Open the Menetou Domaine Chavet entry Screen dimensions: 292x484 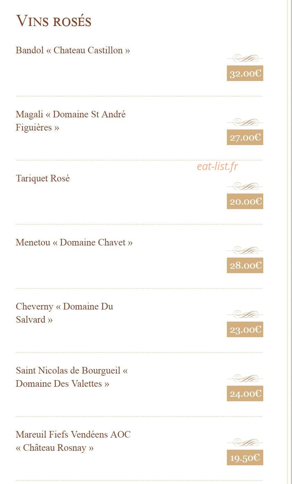click(74, 242)
